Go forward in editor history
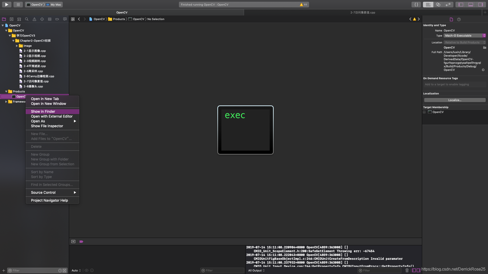The height and width of the screenshot is (274, 488). 85,19
